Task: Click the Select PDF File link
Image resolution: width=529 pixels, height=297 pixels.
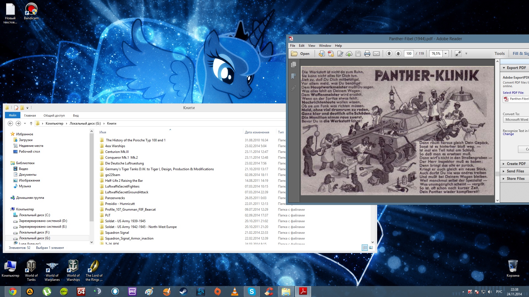Action: click(x=513, y=93)
